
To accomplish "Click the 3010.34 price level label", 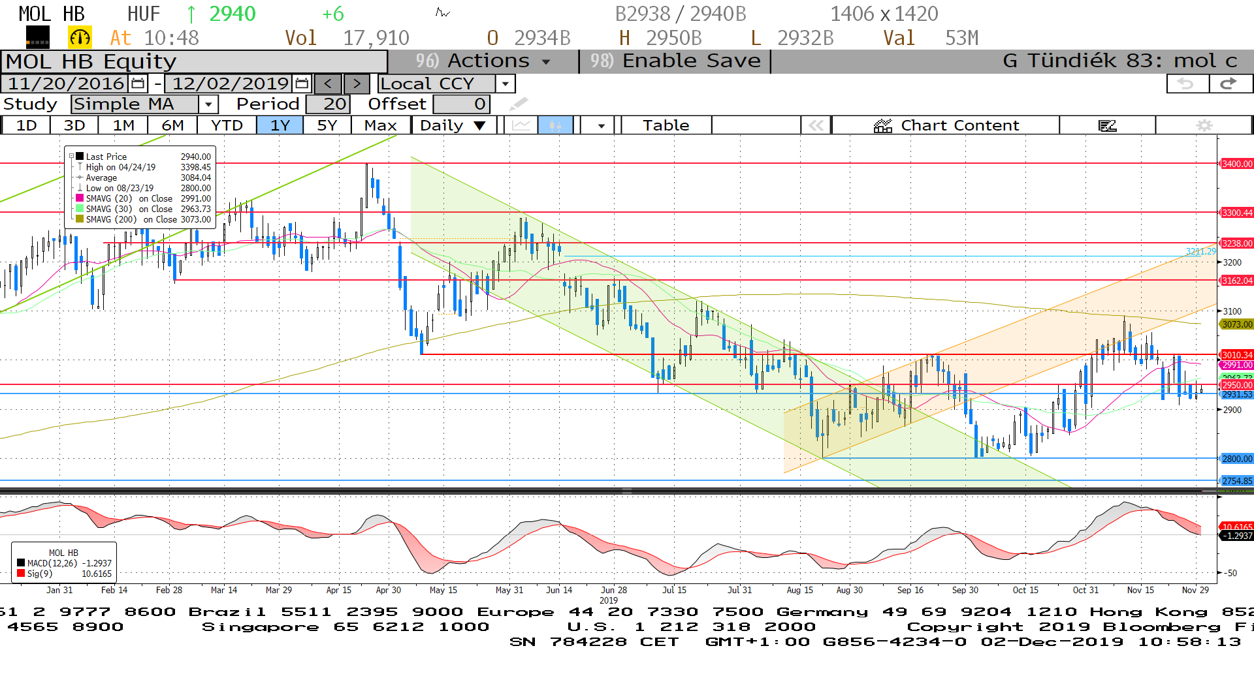I will pyautogui.click(x=1237, y=355).
